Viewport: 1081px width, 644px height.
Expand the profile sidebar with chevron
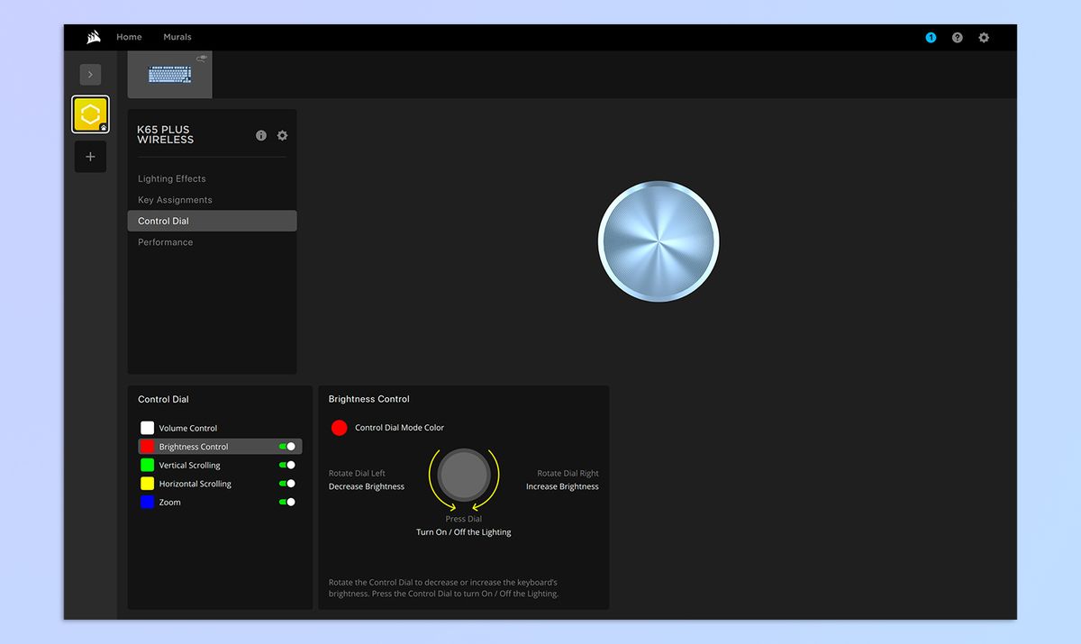pyautogui.click(x=90, y=75)
